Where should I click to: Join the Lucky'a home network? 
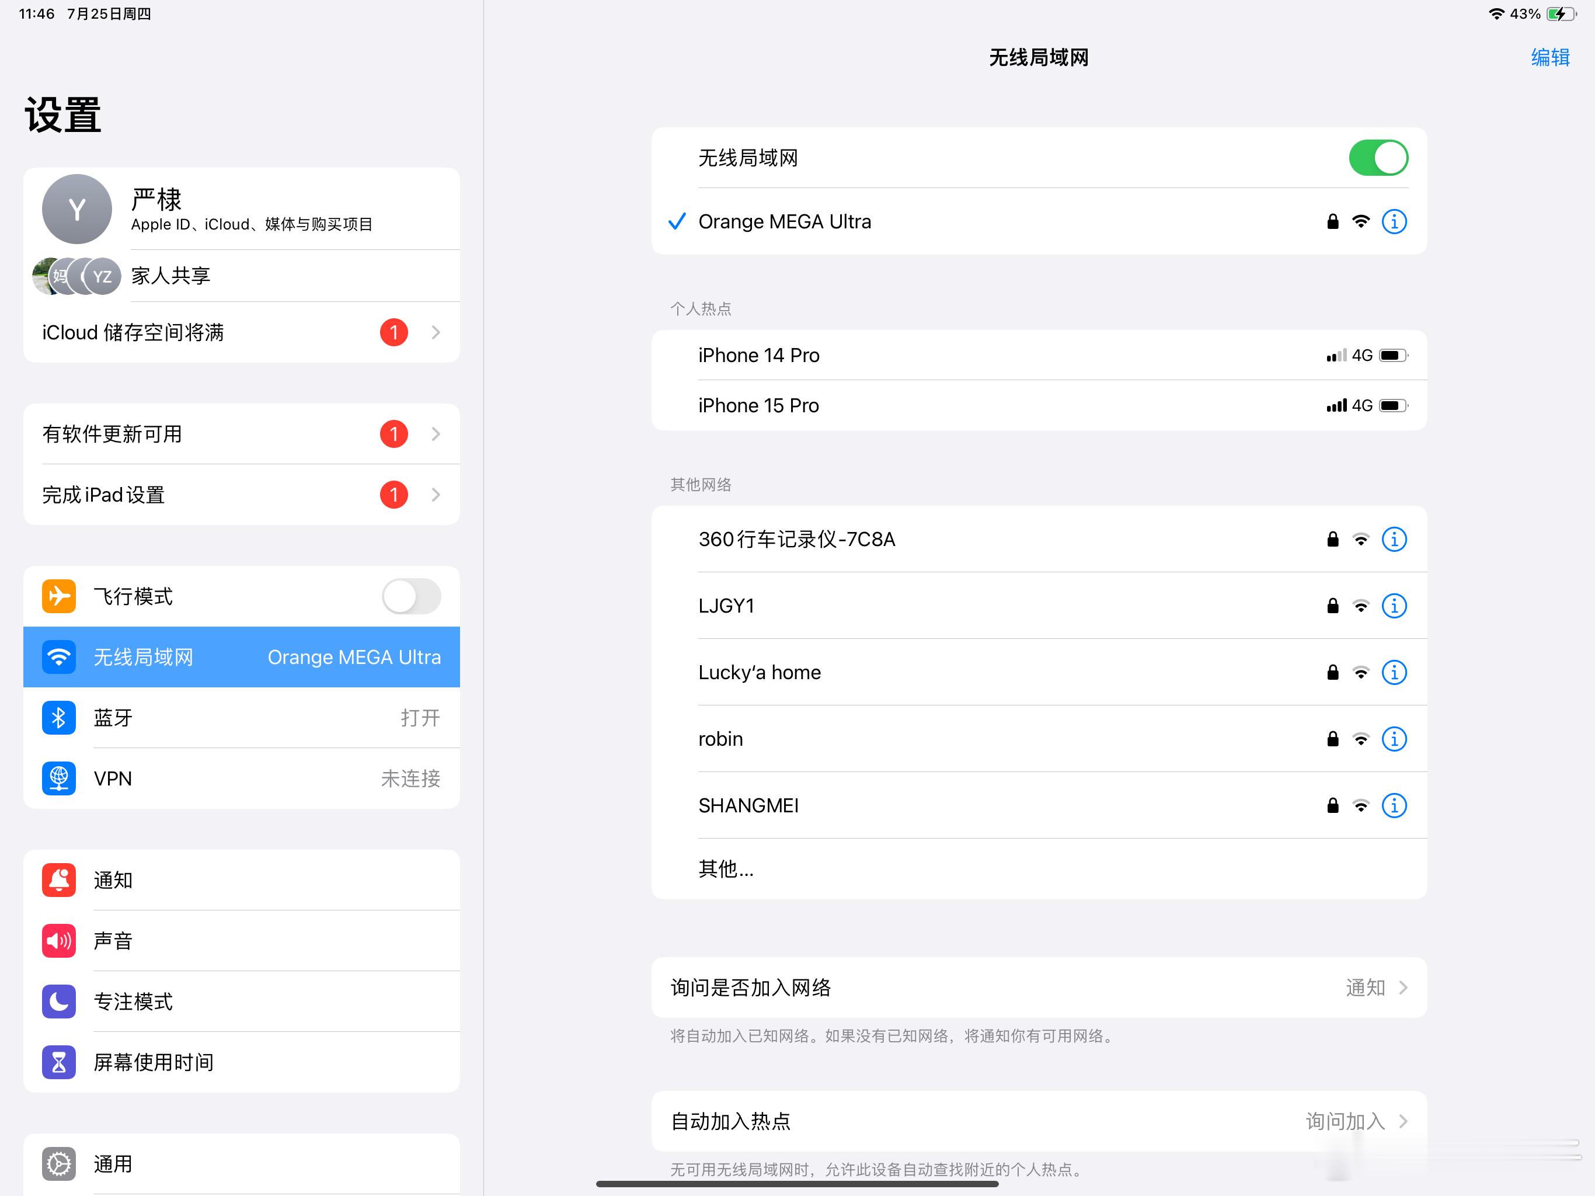pos(1039,672)
